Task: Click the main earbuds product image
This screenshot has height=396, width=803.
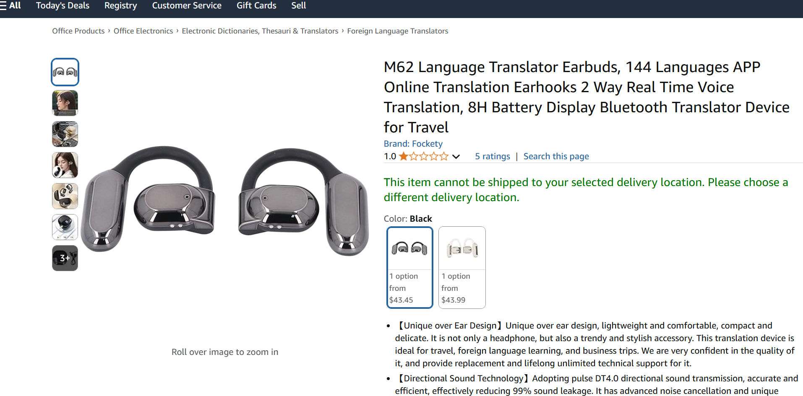Action: click(225, 200)
